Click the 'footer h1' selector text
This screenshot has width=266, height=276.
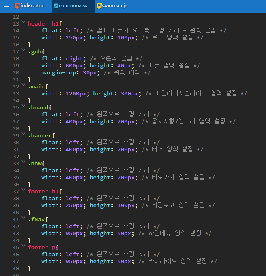click(43, 192)
